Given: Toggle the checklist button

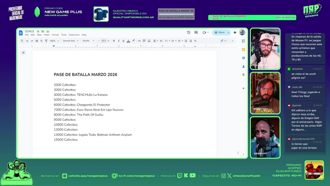Looking at the screenshot, I should click(x=167, y=41).
